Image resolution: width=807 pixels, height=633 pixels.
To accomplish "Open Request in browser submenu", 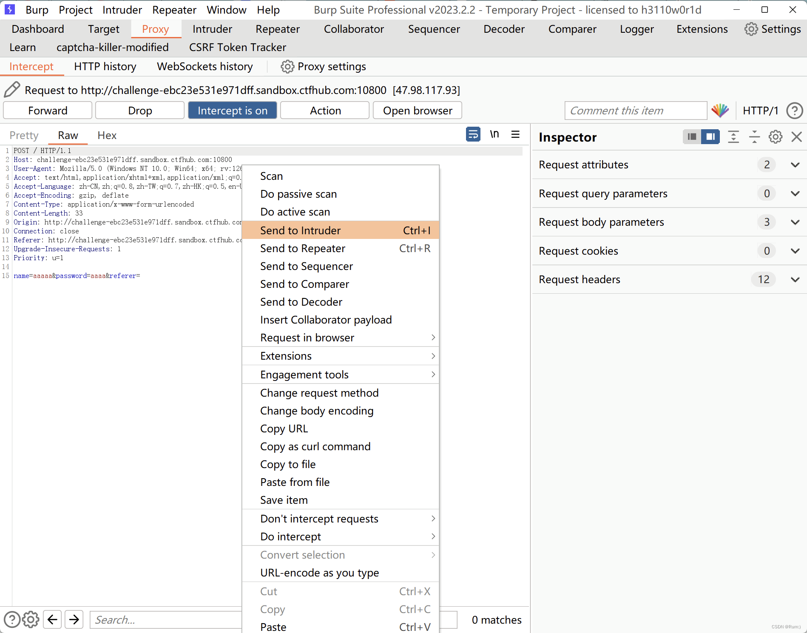I will tap(341, 338).
